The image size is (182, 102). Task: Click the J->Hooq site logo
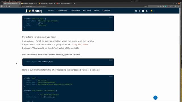(34, 11)
